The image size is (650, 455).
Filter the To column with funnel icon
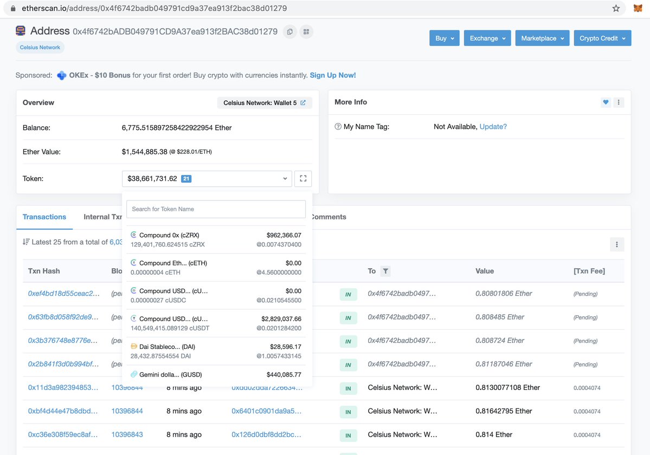(385, 271)
